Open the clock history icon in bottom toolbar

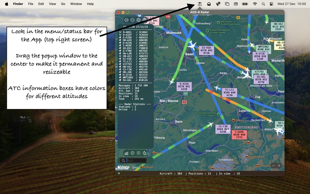pos(132,153)
